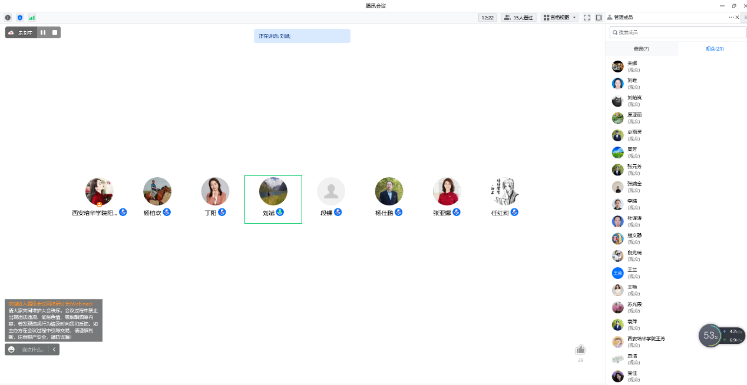Click the 搜索成员 search field
The height and width of the screenshot is (385, 747).
[677, 32]
